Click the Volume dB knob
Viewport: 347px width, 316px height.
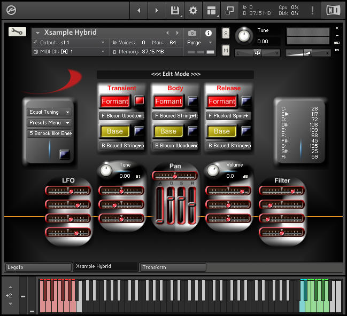click(213, 170)
